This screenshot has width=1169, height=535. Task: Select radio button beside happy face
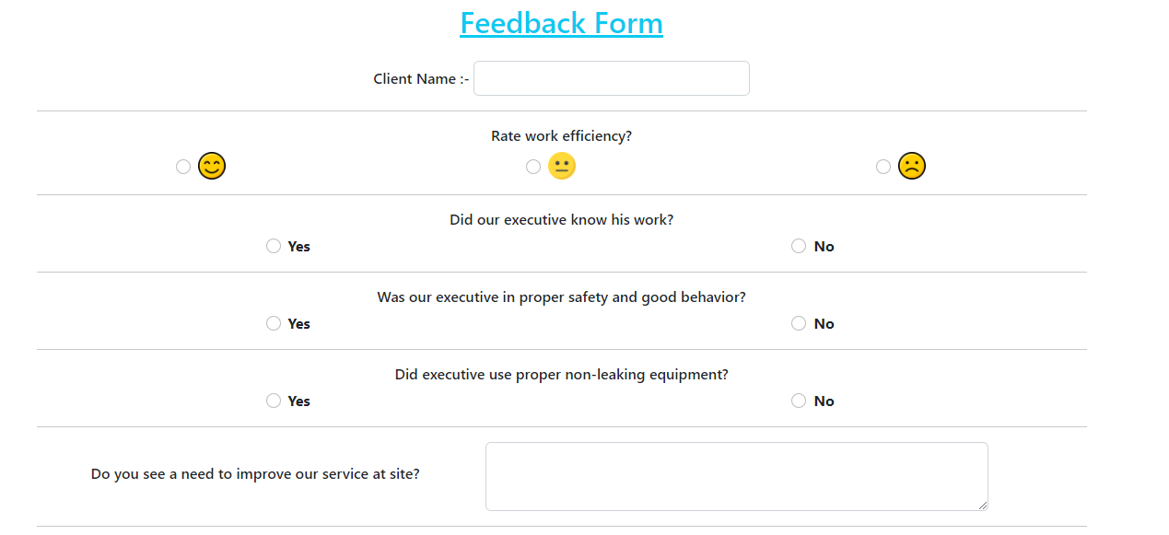tap(183, 167)
